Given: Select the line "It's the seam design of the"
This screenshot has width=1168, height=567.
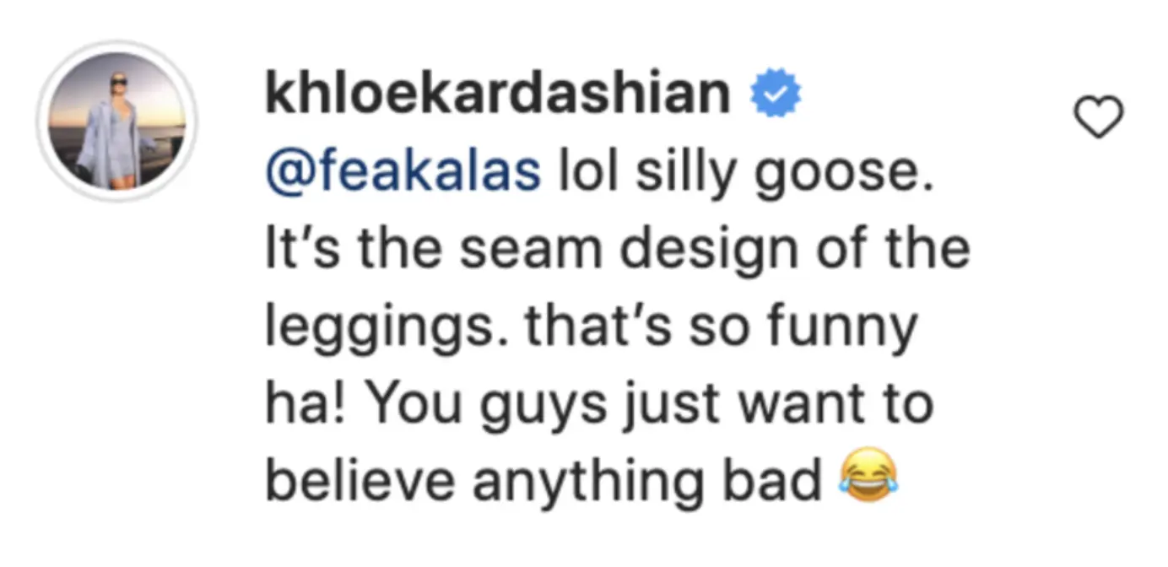Looking at the screenshot, I should coord(617,251).
